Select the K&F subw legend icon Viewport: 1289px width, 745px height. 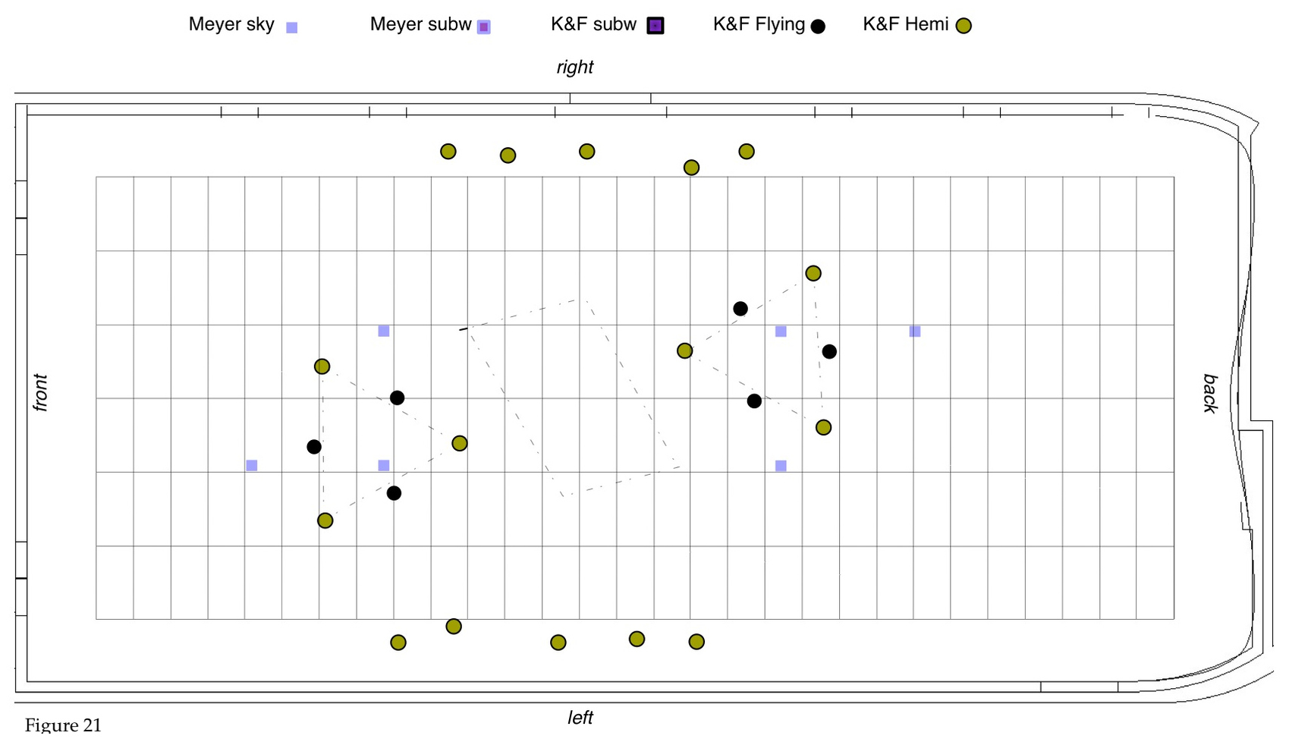[655, 26]
